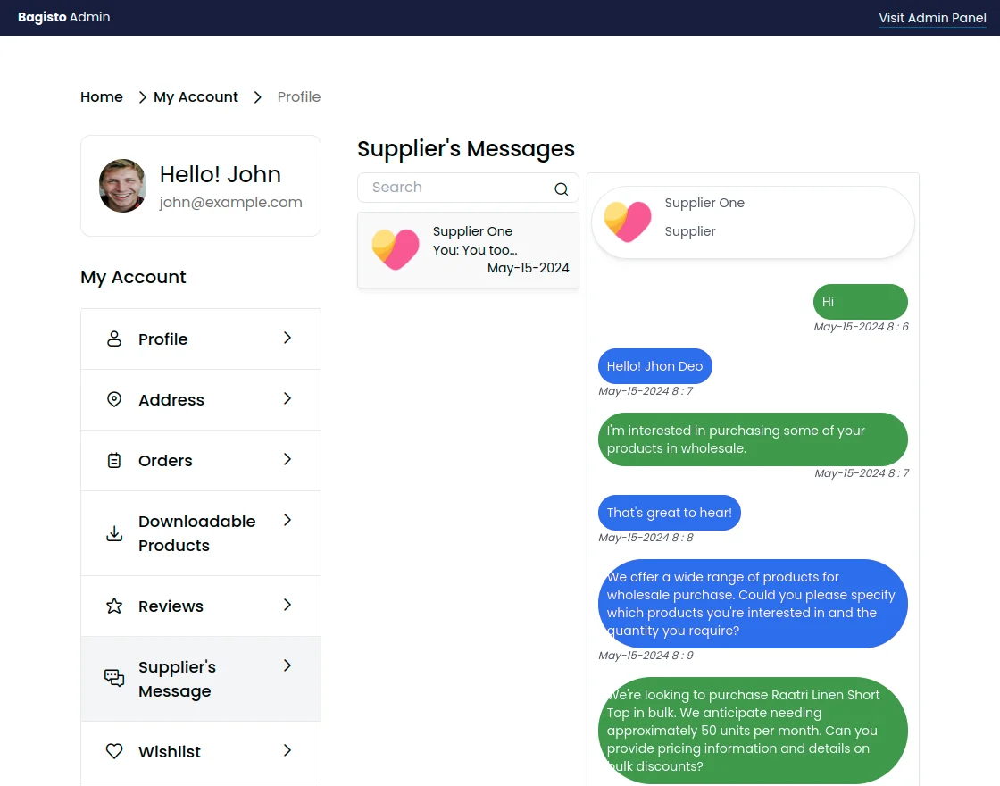Image resolution: width=1000 pixels, height=786 pixels.
Task: Select the Reviews star icon
Action: tap(113, 606)
